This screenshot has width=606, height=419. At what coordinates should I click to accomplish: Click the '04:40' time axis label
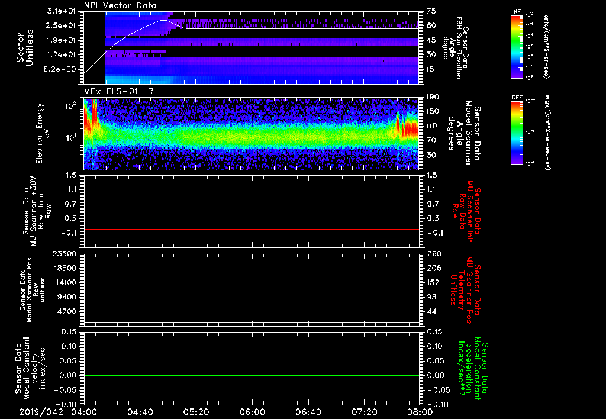140,412
